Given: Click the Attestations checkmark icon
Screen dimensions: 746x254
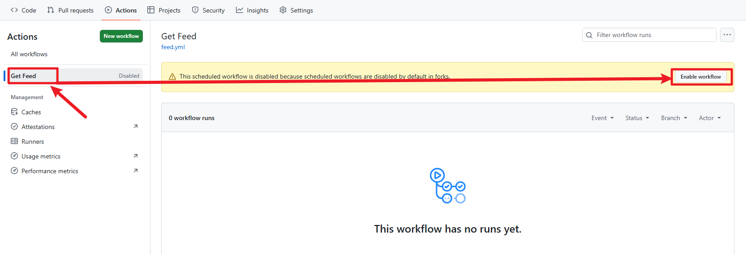Looking at the screenshot, I should coord(14,127).
